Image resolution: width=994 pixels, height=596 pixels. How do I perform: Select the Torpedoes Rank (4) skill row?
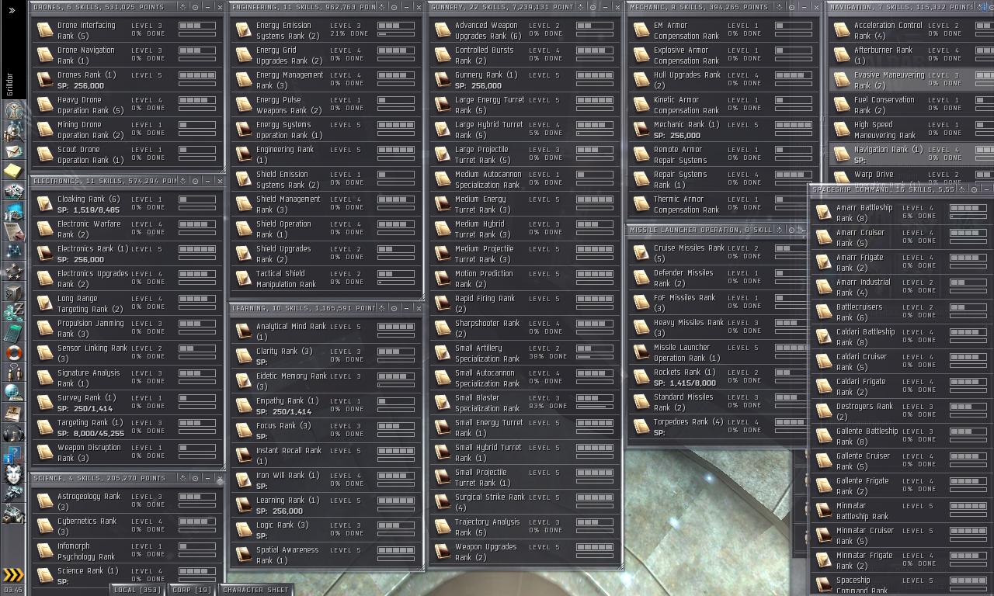tap(717, 427)
